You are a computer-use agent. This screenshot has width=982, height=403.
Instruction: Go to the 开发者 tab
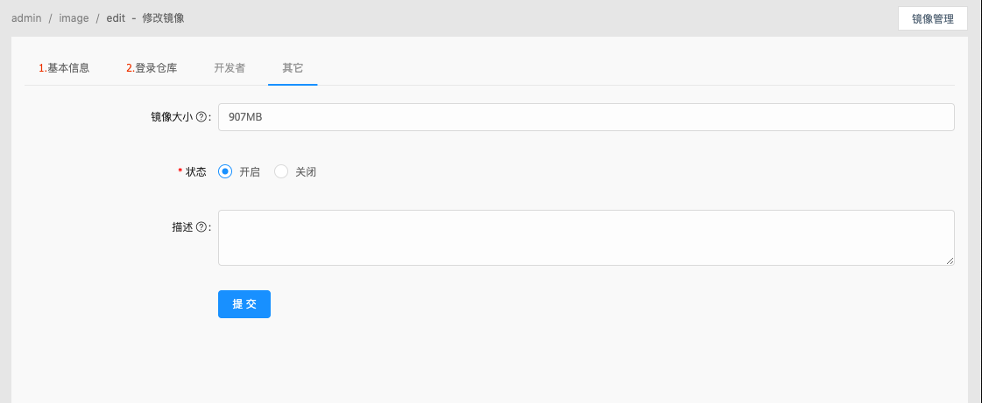pos(230,67)
